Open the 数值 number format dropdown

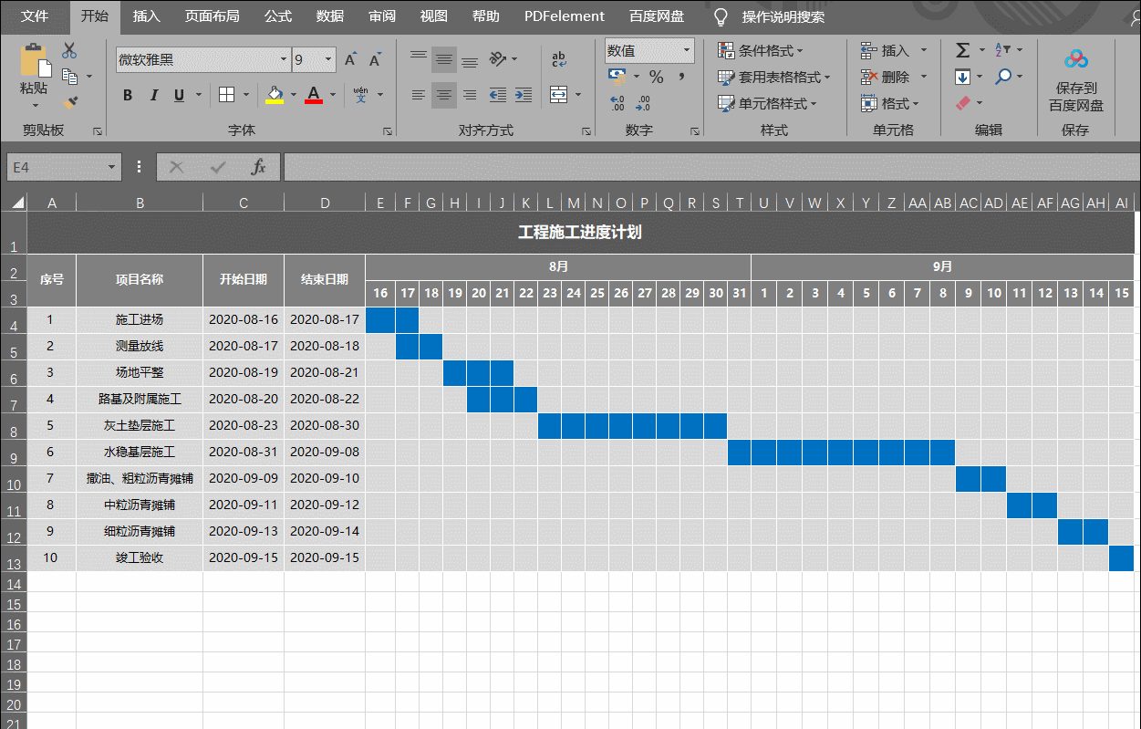[x=686, y=51]
